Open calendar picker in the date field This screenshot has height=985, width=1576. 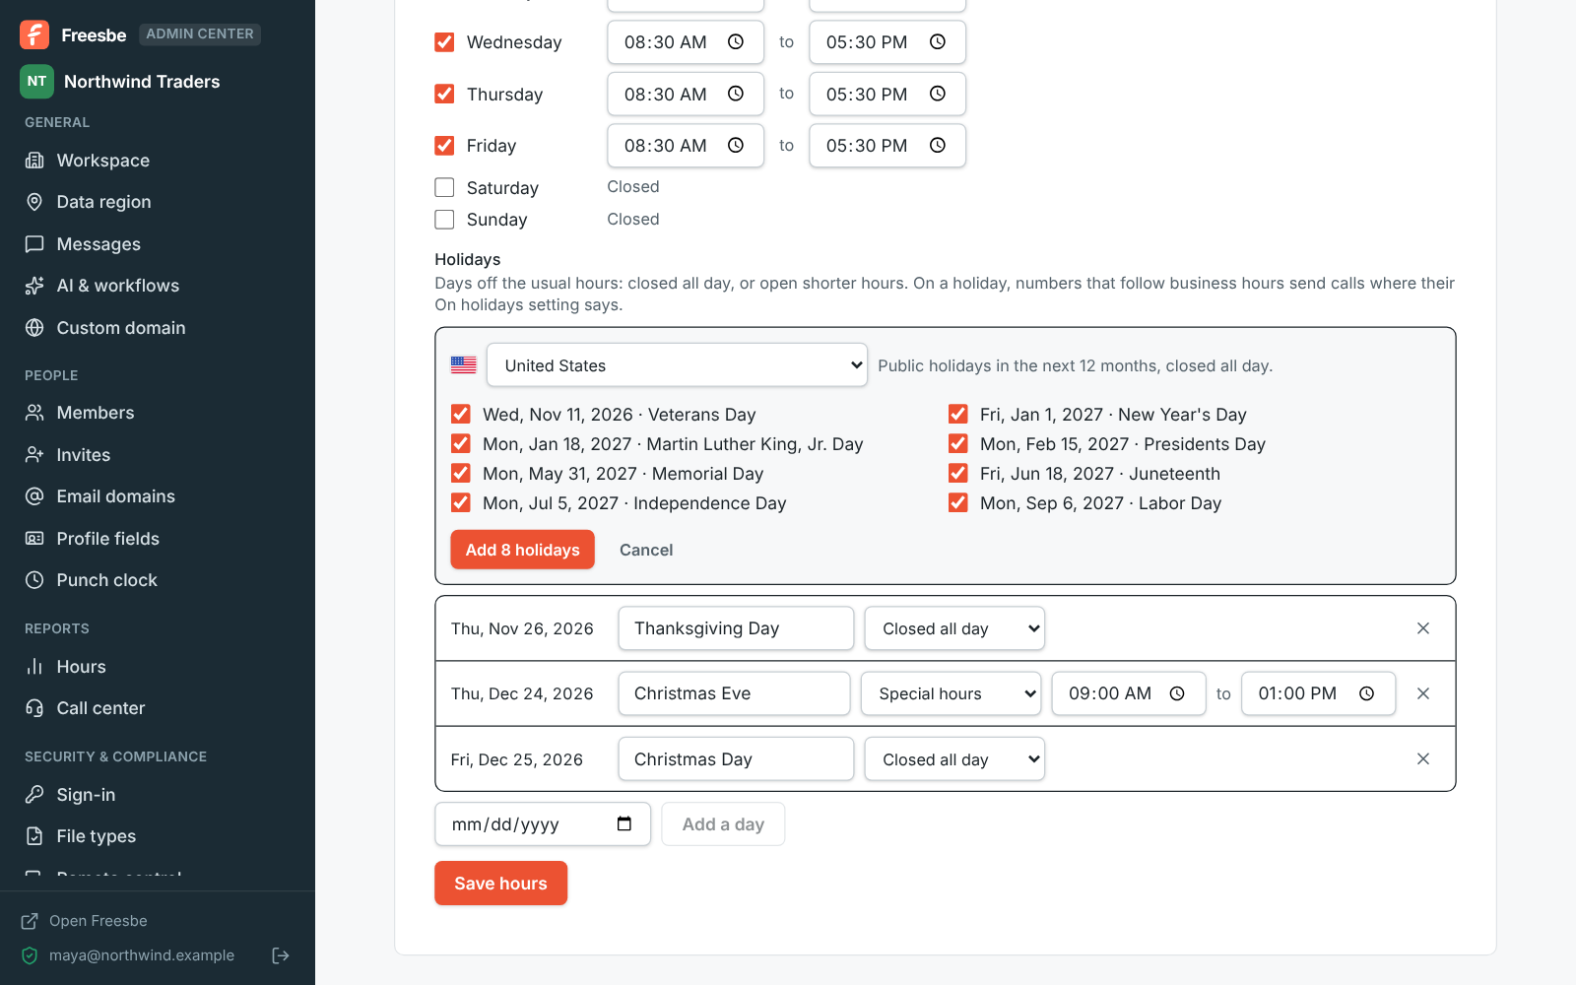pyautogui.click(x=624, y=823)
